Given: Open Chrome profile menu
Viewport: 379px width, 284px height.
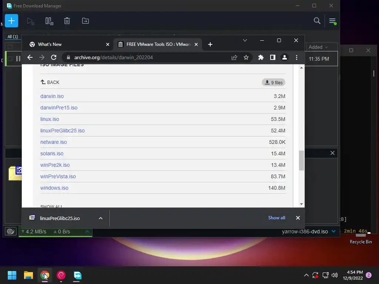Looking at the screenshot, I should click(285, 57).
